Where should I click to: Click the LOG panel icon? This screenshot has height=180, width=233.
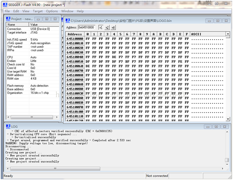pyautogui.click(x=8, y=127)
